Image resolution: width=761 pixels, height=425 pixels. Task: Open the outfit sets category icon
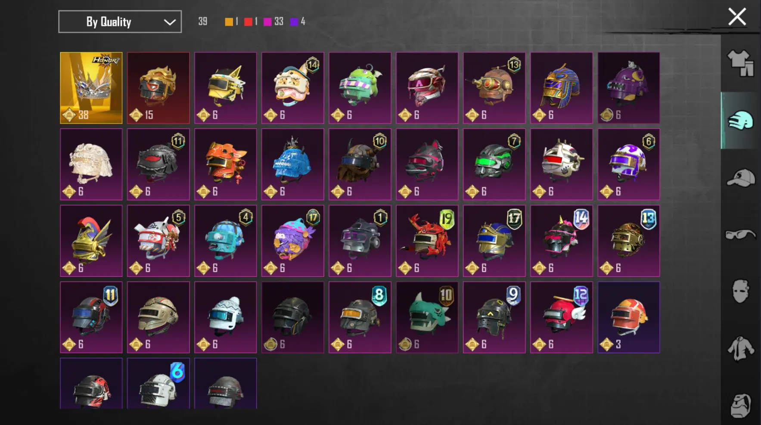[740, 63]
